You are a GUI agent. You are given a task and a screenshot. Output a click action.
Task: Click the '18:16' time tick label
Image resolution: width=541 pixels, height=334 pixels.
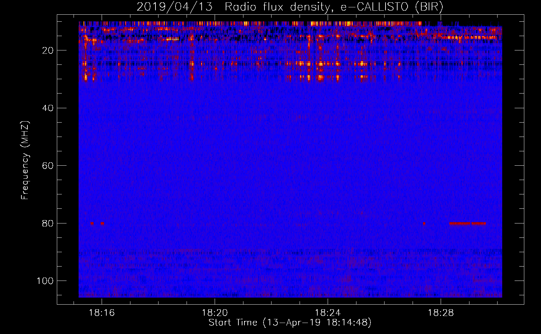[x=102, y=313]
